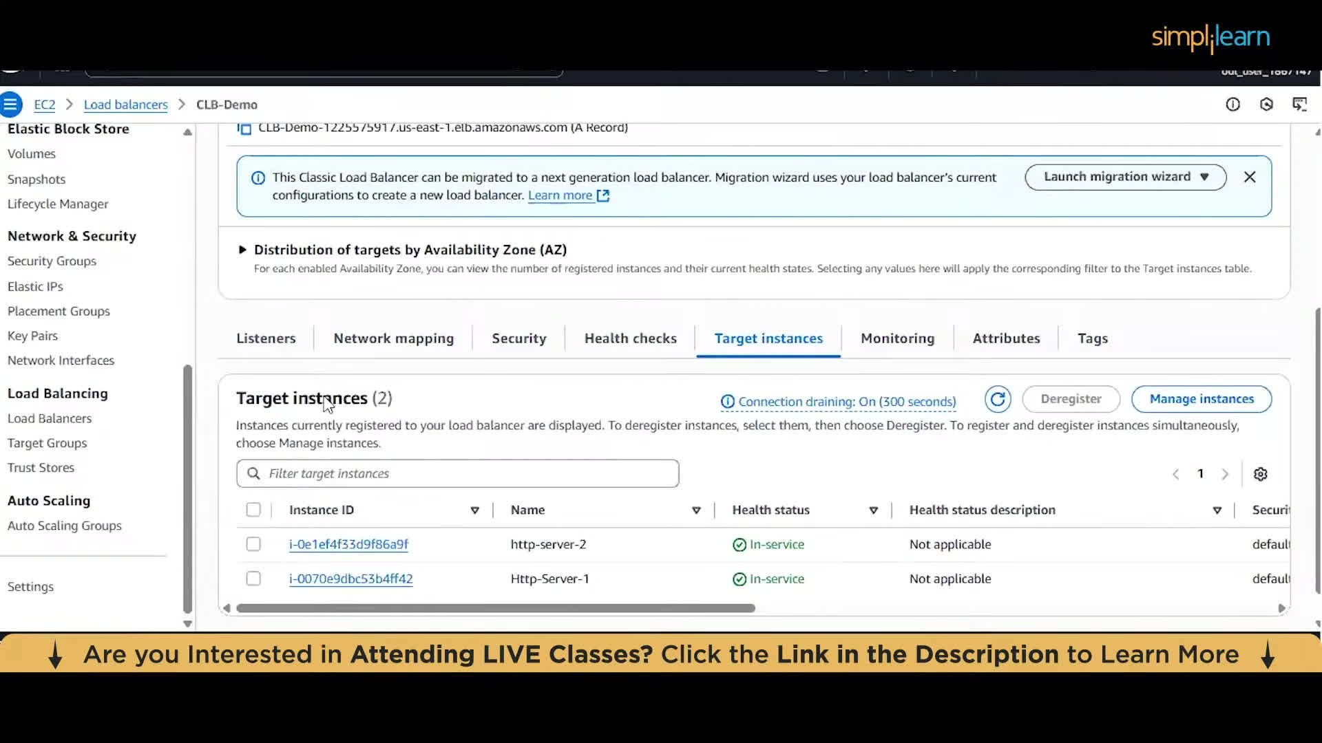Sort by Name column arrow
Screen dimensions: 1322x743
tap(696, 510)
